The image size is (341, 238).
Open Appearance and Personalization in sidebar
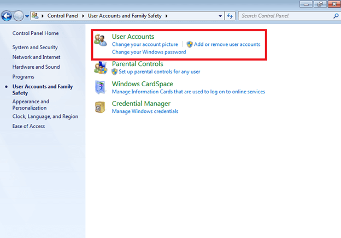point(31,105)
